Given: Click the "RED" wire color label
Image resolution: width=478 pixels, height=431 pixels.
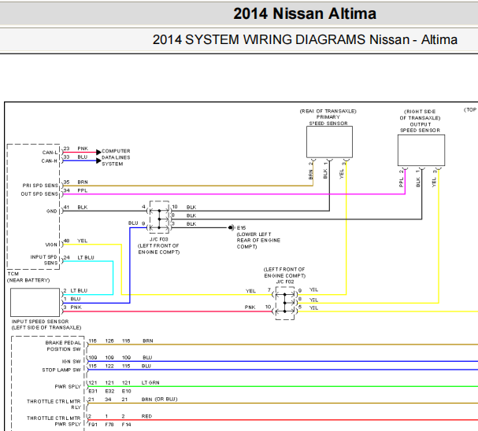Looking at the screenshot, I should pyautogui.click(x=146, y=416).
